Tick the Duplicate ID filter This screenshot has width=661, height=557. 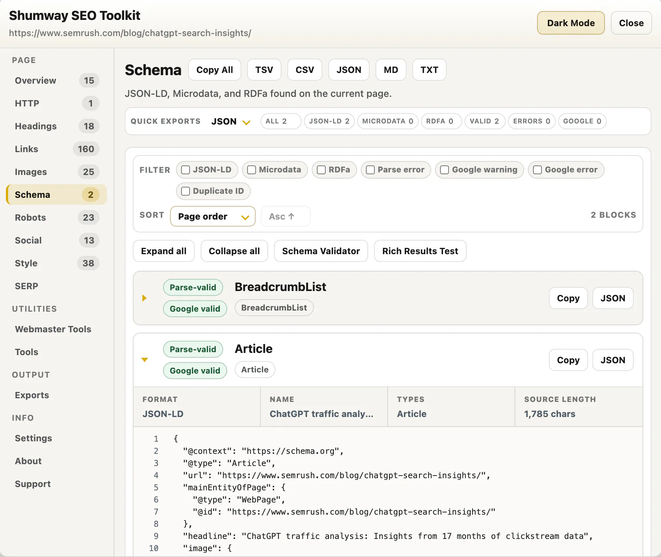click(x=213, y=191)
